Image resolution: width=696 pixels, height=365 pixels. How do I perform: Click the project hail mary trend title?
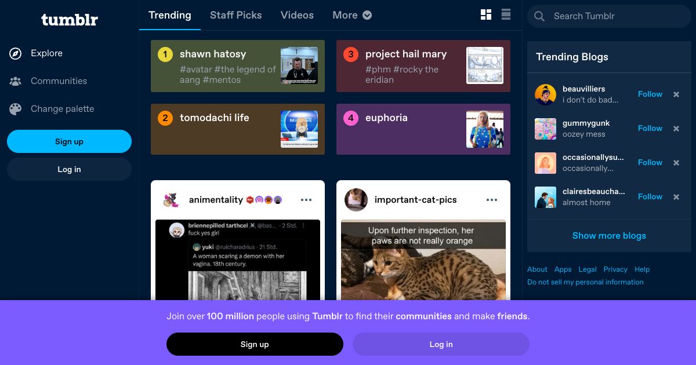[406, 54]
